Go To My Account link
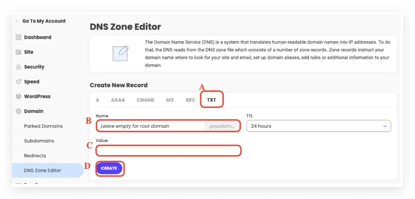This screenshot has width=415, height=199. [x=44, y=21]
